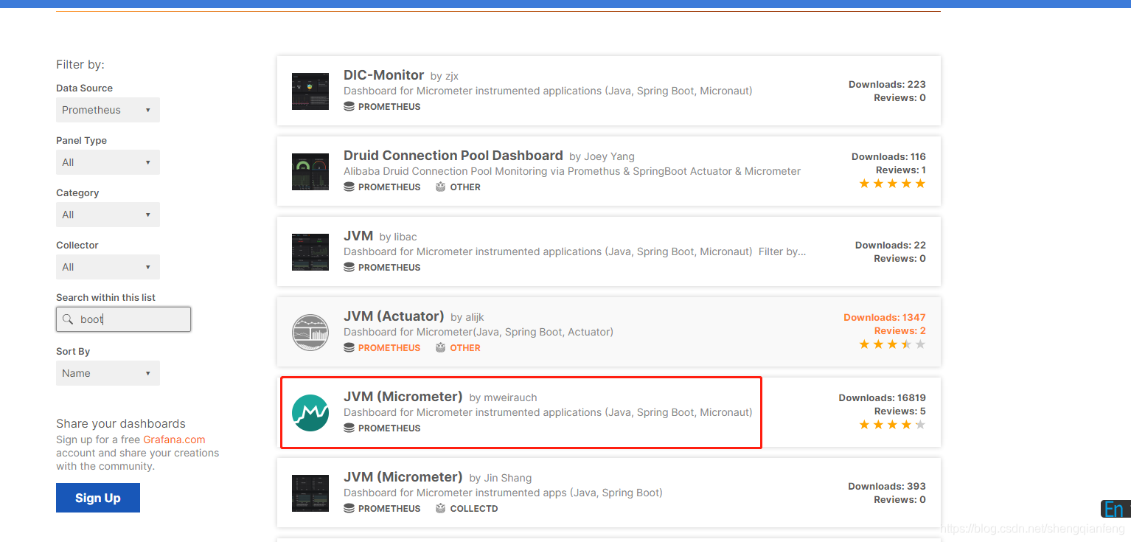Click the Prometheus database icon under DIC-Monitor

349,107
